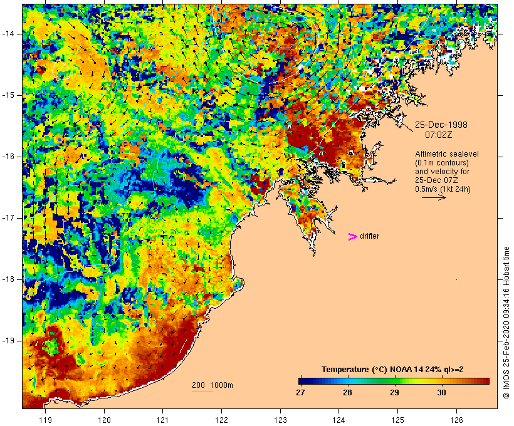Image resolution: width=514 pixels, height=426 pixels.
Task: Click the longitude axis label 123
Action: point(280,420)
